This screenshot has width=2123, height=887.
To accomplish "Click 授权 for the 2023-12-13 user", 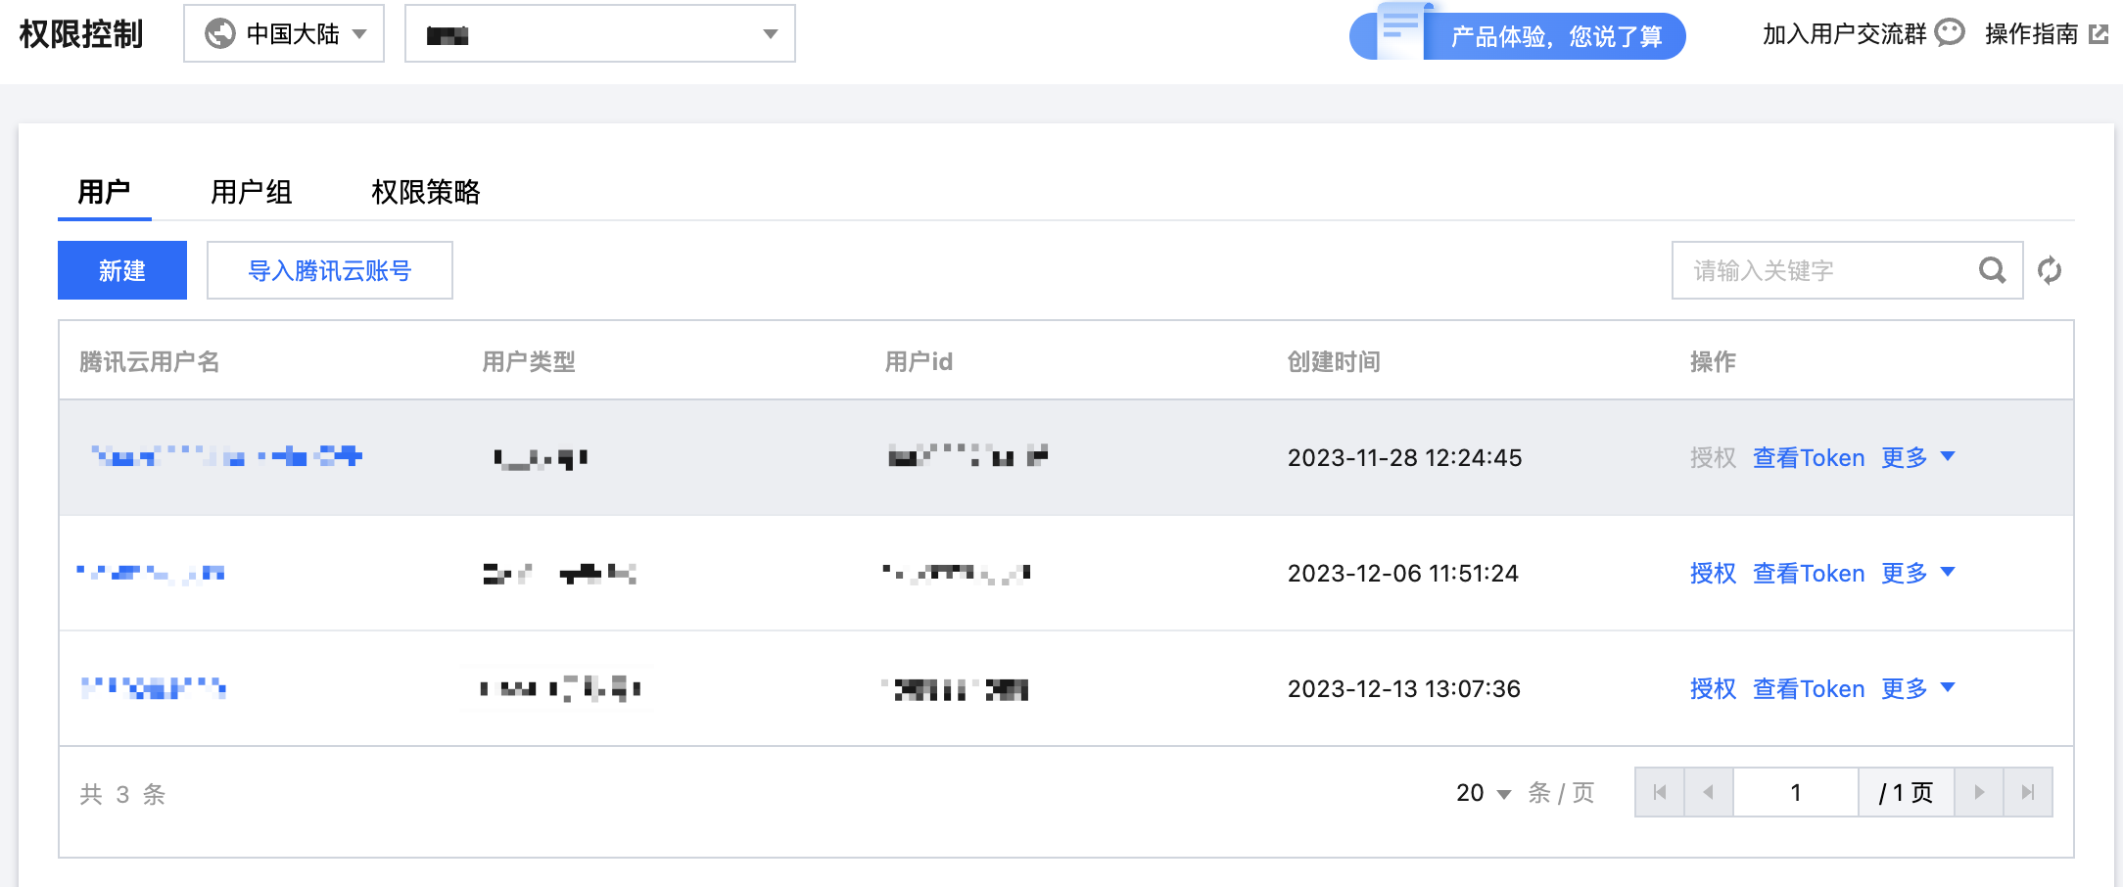I will pos(1713,688).
